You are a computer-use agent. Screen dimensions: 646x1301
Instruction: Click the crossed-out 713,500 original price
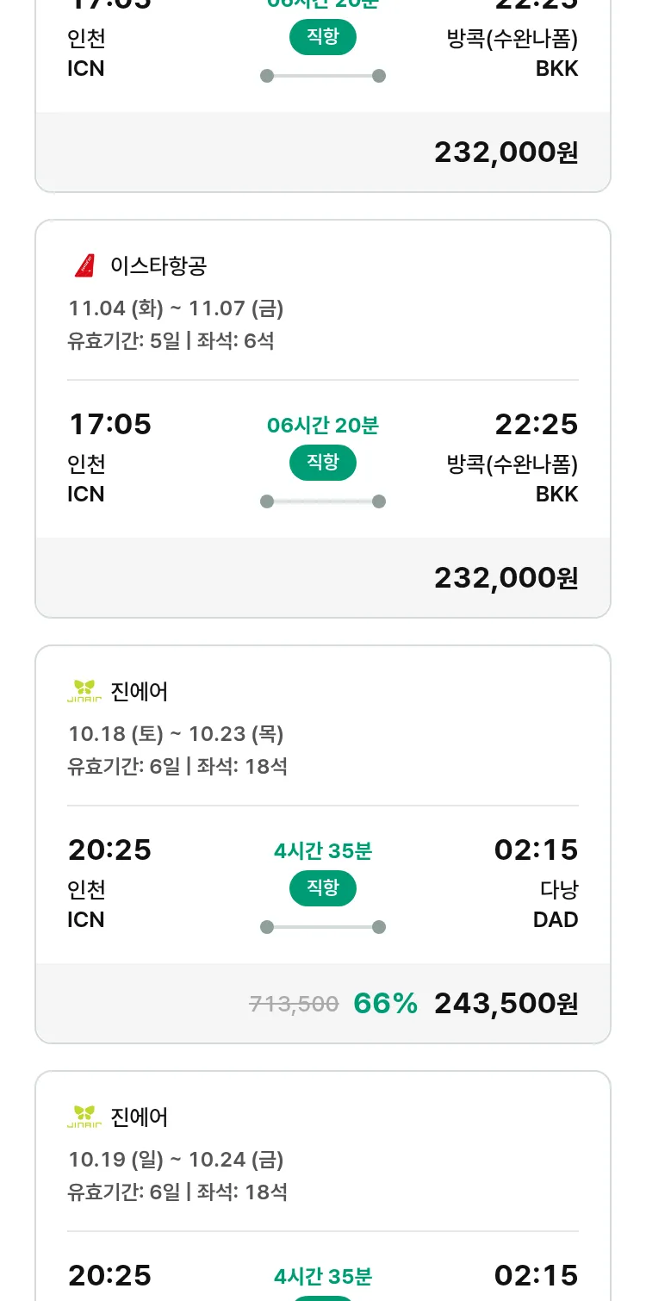[x=294, y=1004]
